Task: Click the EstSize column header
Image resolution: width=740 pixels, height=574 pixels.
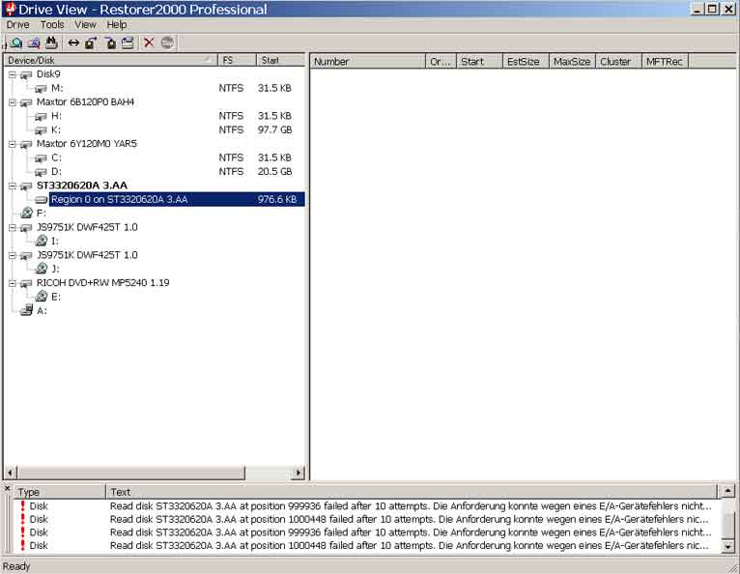Action: coord(526,62)
